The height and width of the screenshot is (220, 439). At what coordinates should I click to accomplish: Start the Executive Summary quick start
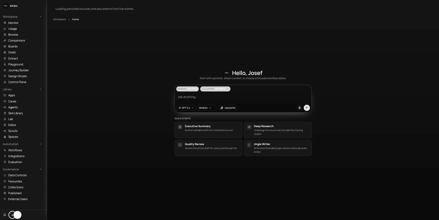(x=208, y=130)
